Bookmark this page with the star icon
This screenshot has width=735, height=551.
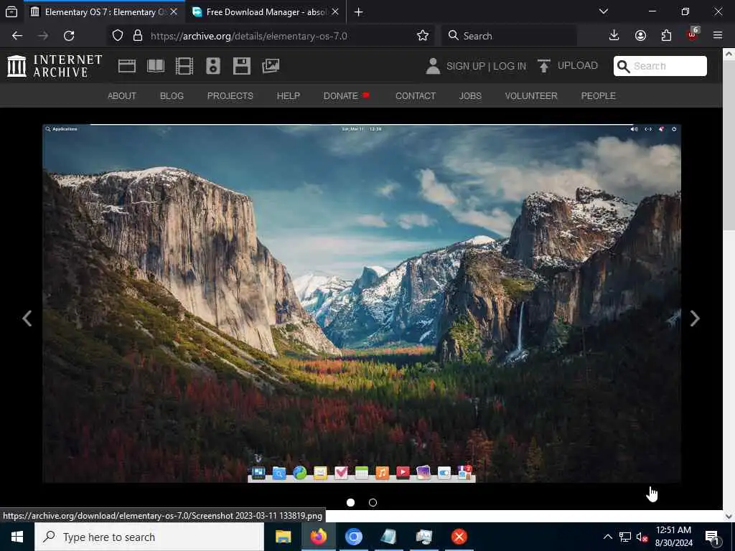point(422,36)
